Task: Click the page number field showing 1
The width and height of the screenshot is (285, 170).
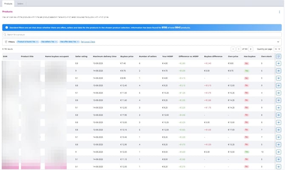Action: (239, 49)
